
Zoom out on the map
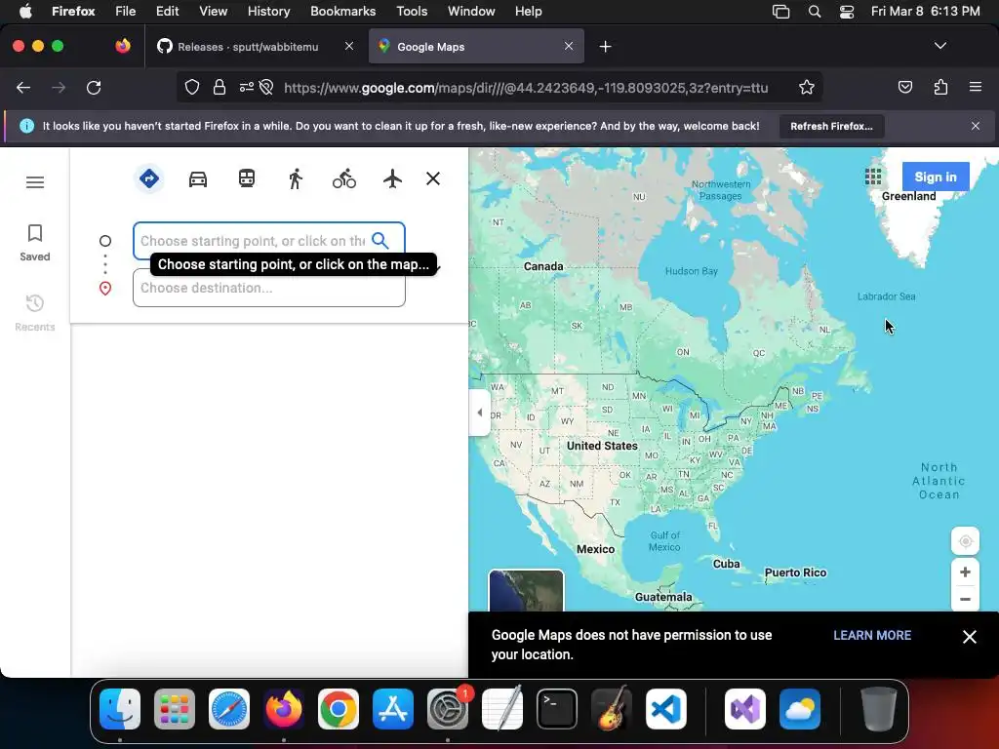click(965, 599)
